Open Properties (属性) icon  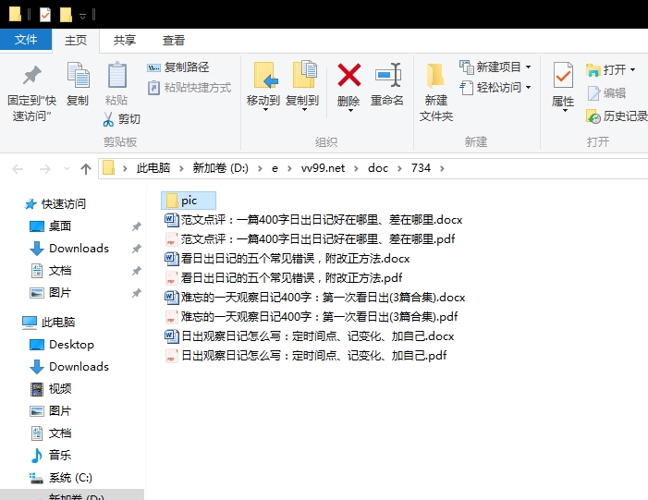point(563,75)
